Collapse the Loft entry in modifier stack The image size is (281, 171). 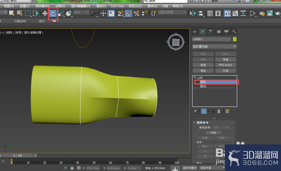(x=195, y=78)
